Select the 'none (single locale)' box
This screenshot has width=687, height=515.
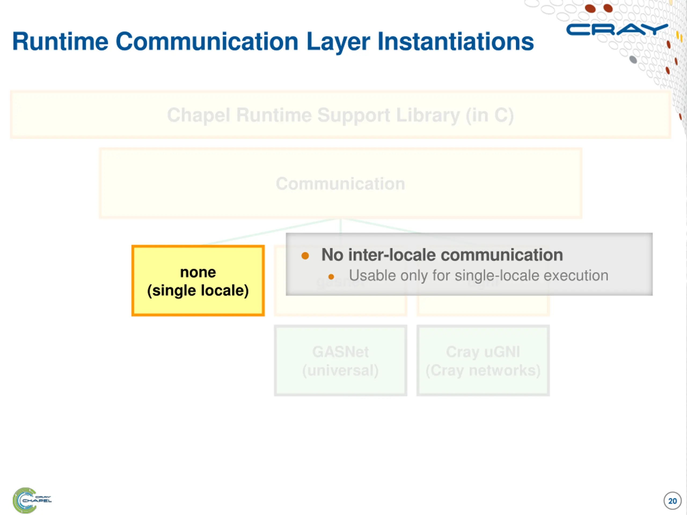click(x=198, y=281)
